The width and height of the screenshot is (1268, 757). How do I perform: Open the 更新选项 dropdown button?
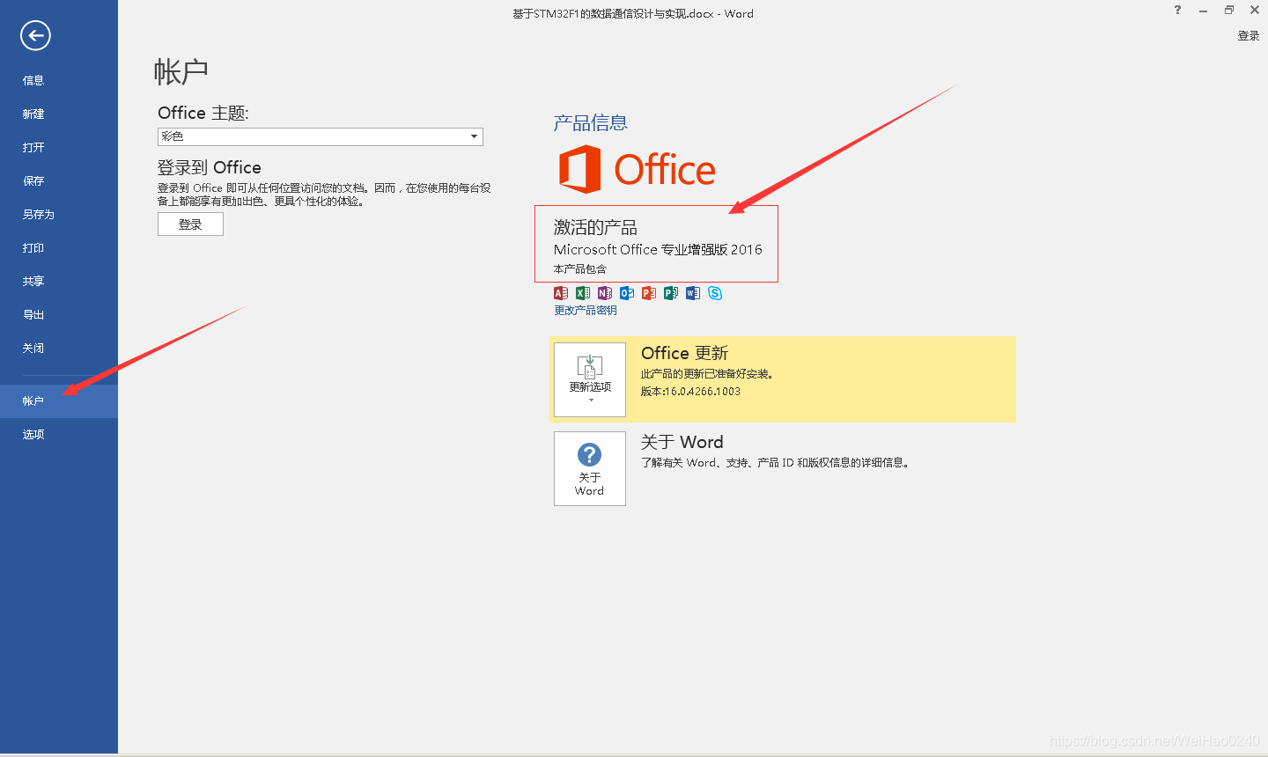point(590,379)
